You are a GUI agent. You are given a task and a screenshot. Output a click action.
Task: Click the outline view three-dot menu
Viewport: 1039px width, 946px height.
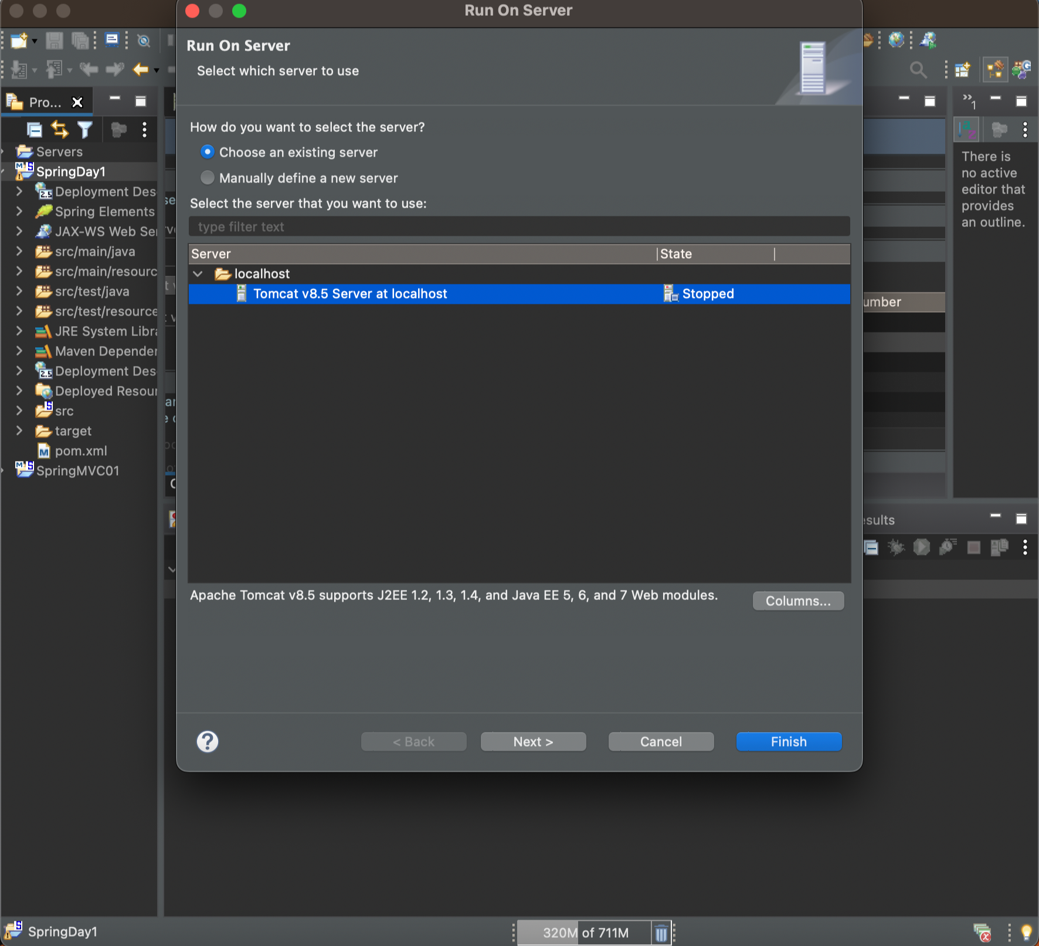[x=1025, y=130]
